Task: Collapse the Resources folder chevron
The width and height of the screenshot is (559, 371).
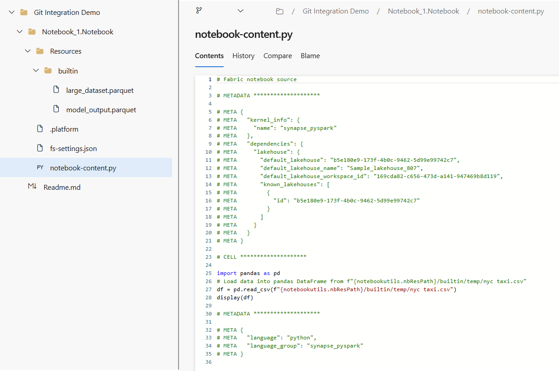Action: point(27,51)
